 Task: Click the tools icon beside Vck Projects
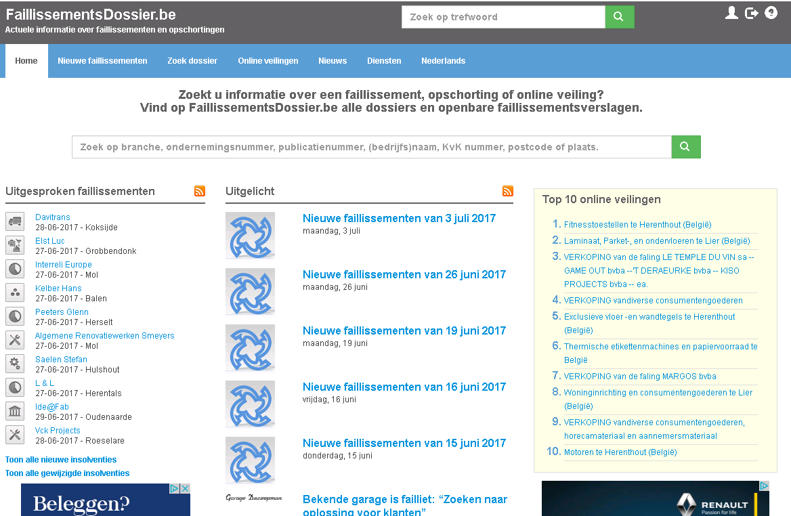(15, 435)
